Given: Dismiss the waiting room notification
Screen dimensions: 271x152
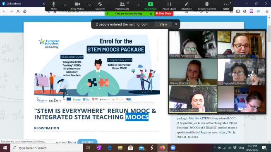Looking at the screenshot, I should pos(176,24).
